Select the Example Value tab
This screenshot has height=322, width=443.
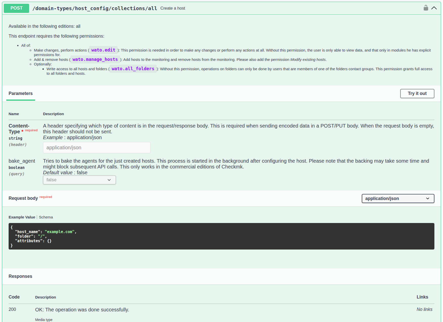22,217
